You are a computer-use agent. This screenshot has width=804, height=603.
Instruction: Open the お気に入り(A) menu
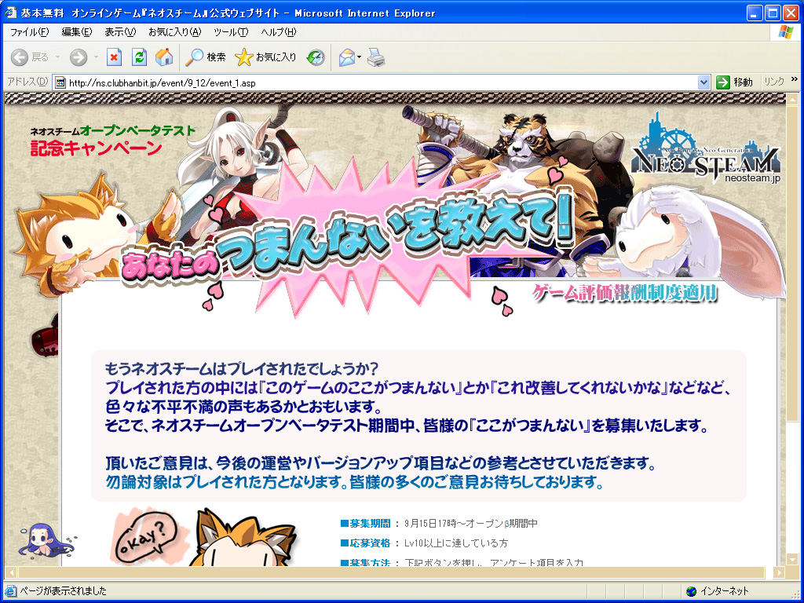click(x=174, y=31)
